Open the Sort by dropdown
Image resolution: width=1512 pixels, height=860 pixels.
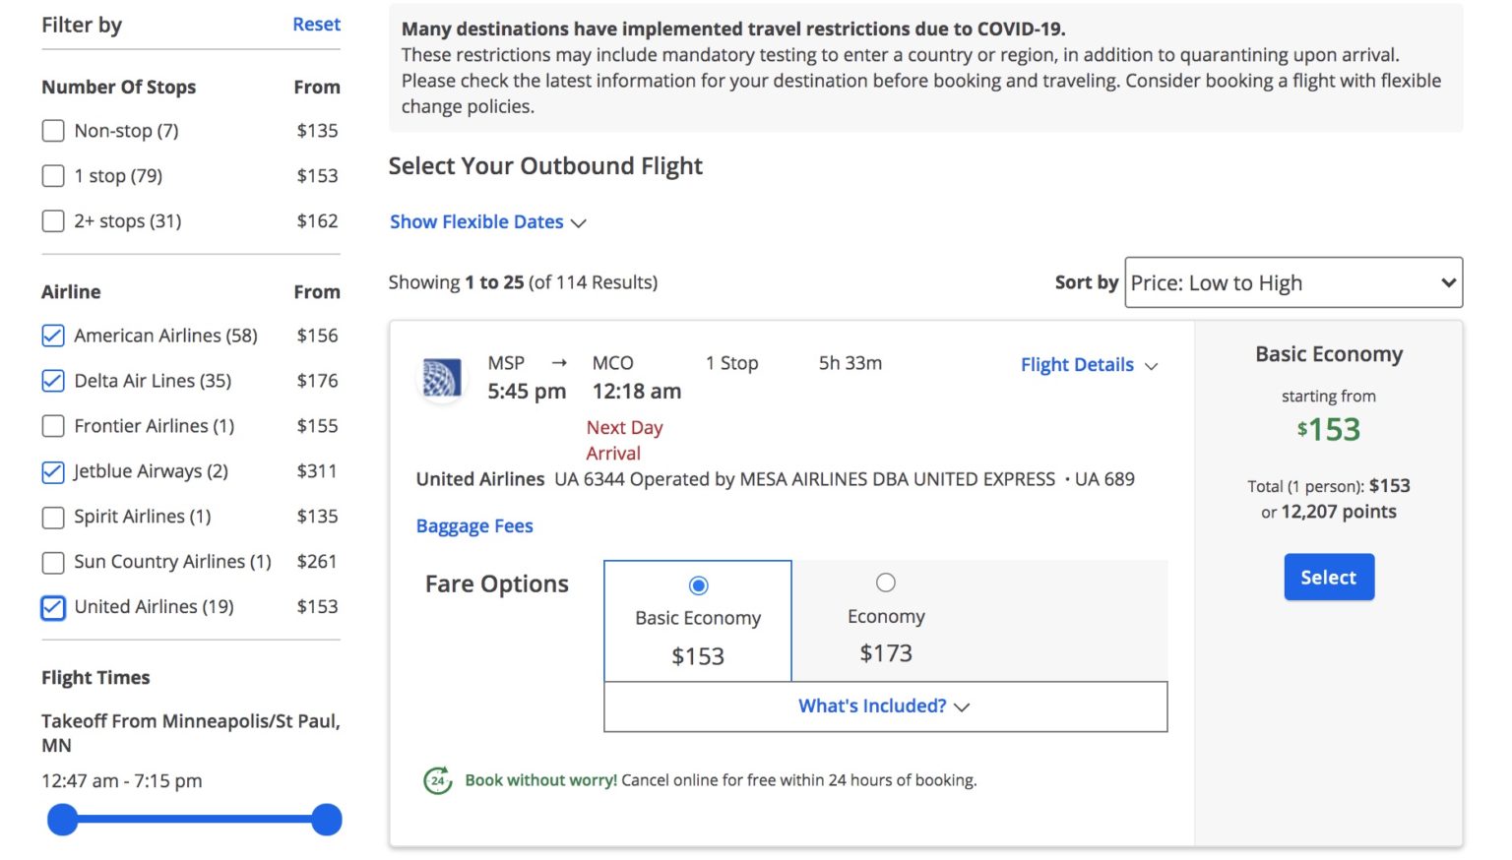1292,282
